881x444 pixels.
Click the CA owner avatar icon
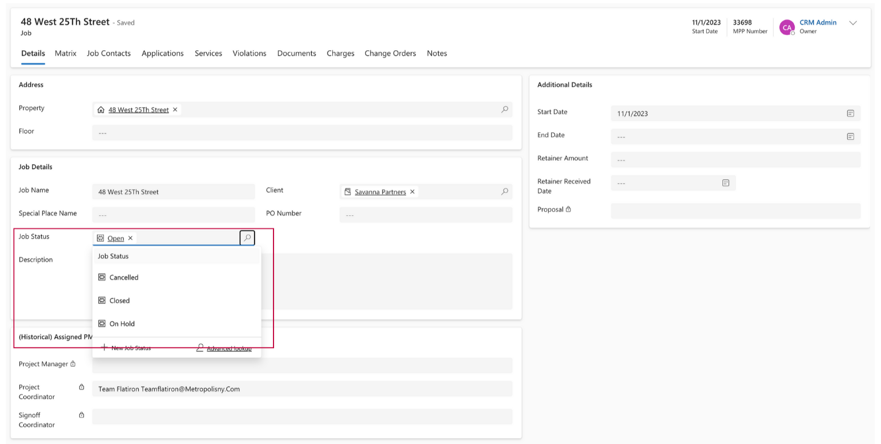[787, 27]
